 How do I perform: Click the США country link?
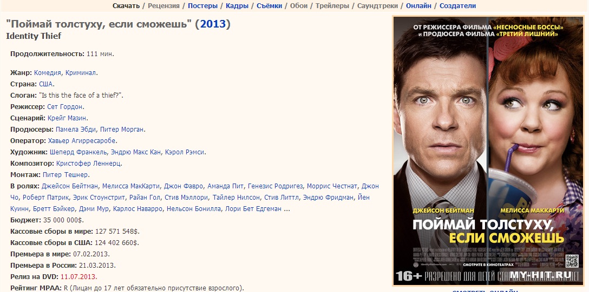(46, 84)
